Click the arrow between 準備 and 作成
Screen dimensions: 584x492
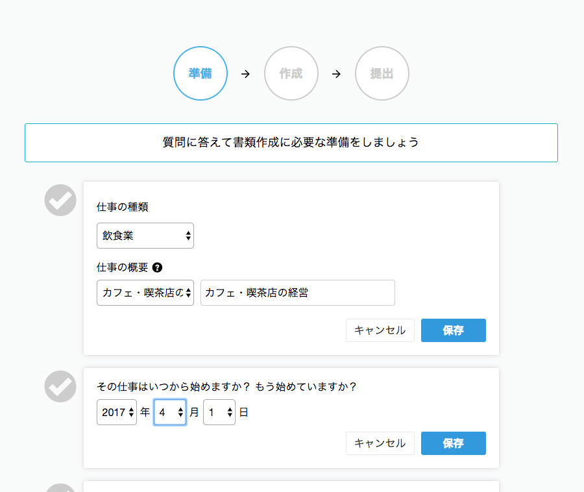(245, 74)
